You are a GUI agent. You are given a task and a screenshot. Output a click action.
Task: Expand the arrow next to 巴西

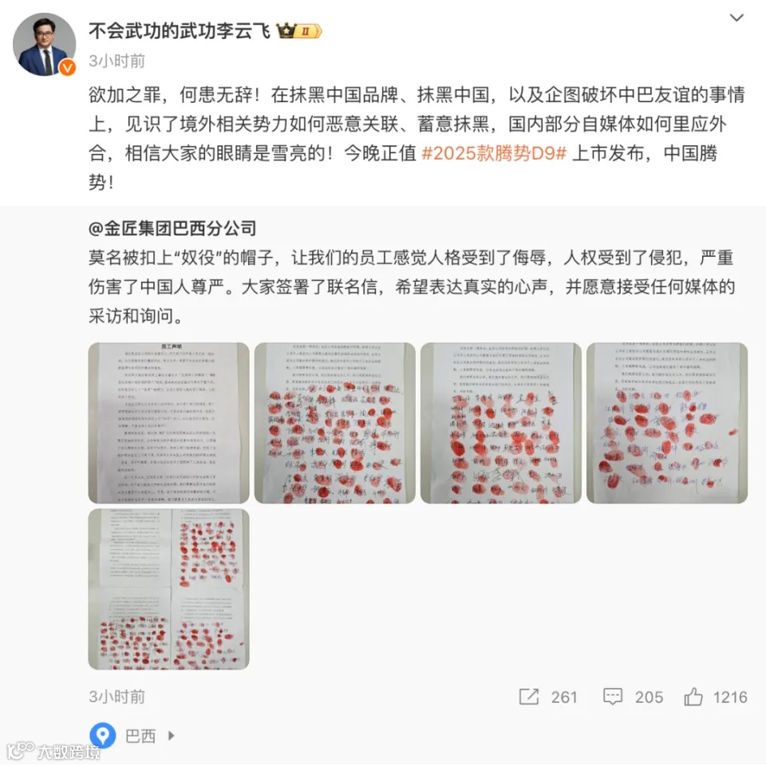pyautogui.click(x=171, y=736)
